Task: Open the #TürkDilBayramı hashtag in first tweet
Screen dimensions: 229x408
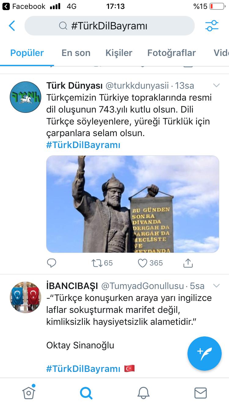Action: click(x=83, y=145)
